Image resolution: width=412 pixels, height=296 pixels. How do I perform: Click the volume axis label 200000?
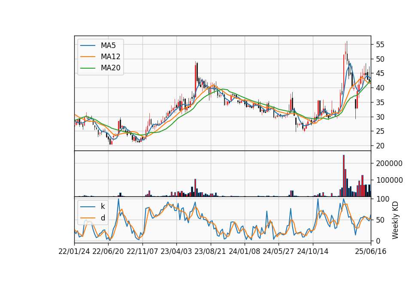(x=389, y=163)
